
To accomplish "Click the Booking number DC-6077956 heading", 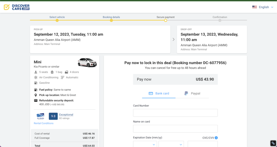I will click(x=175, y=63).
